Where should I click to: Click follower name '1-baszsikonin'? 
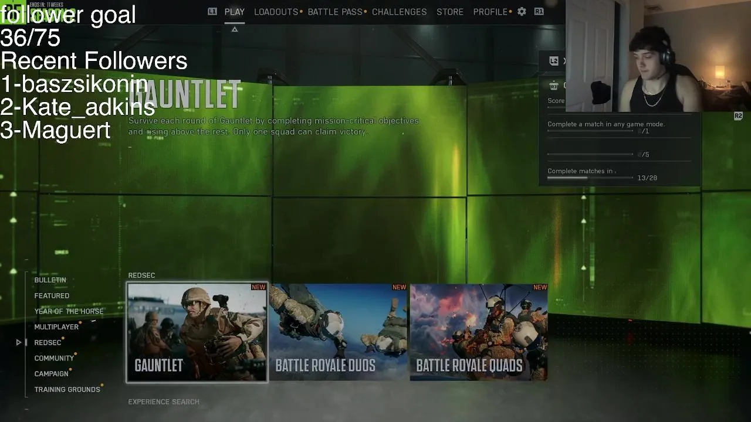tap(75, 84)
